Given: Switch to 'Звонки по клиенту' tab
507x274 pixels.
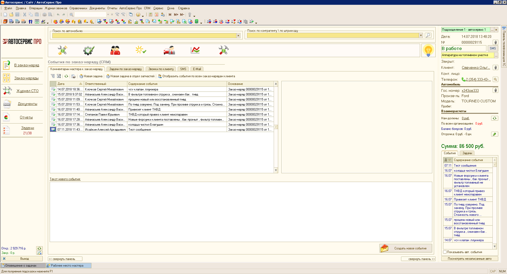Looking at the screenshot, I should [x=161, y=69].
